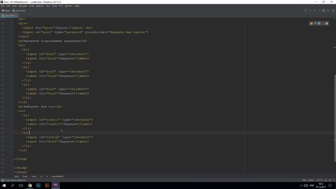Switch to Chrome on the taskbar
The width and height of the screenshot is (336, 189).
click(30, 185)
